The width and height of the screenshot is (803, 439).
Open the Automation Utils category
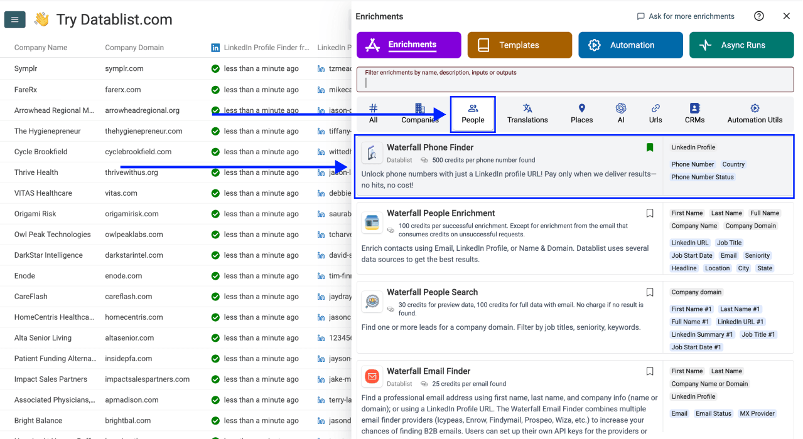coord(755,114)
